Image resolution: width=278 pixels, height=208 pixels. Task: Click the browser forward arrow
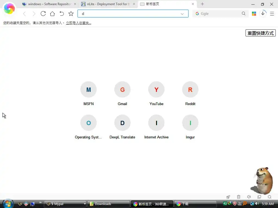click(x=34, y=14)
